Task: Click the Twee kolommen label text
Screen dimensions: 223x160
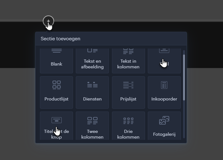Action: (x=92, y=134)
